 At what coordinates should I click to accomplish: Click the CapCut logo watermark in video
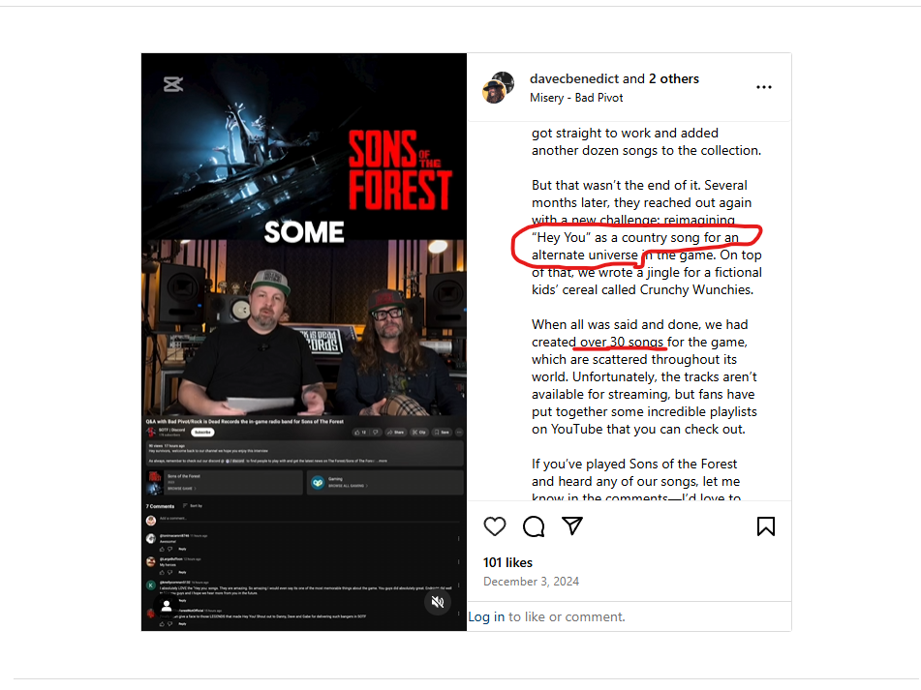pyautogui.click(x=173, y=84)
